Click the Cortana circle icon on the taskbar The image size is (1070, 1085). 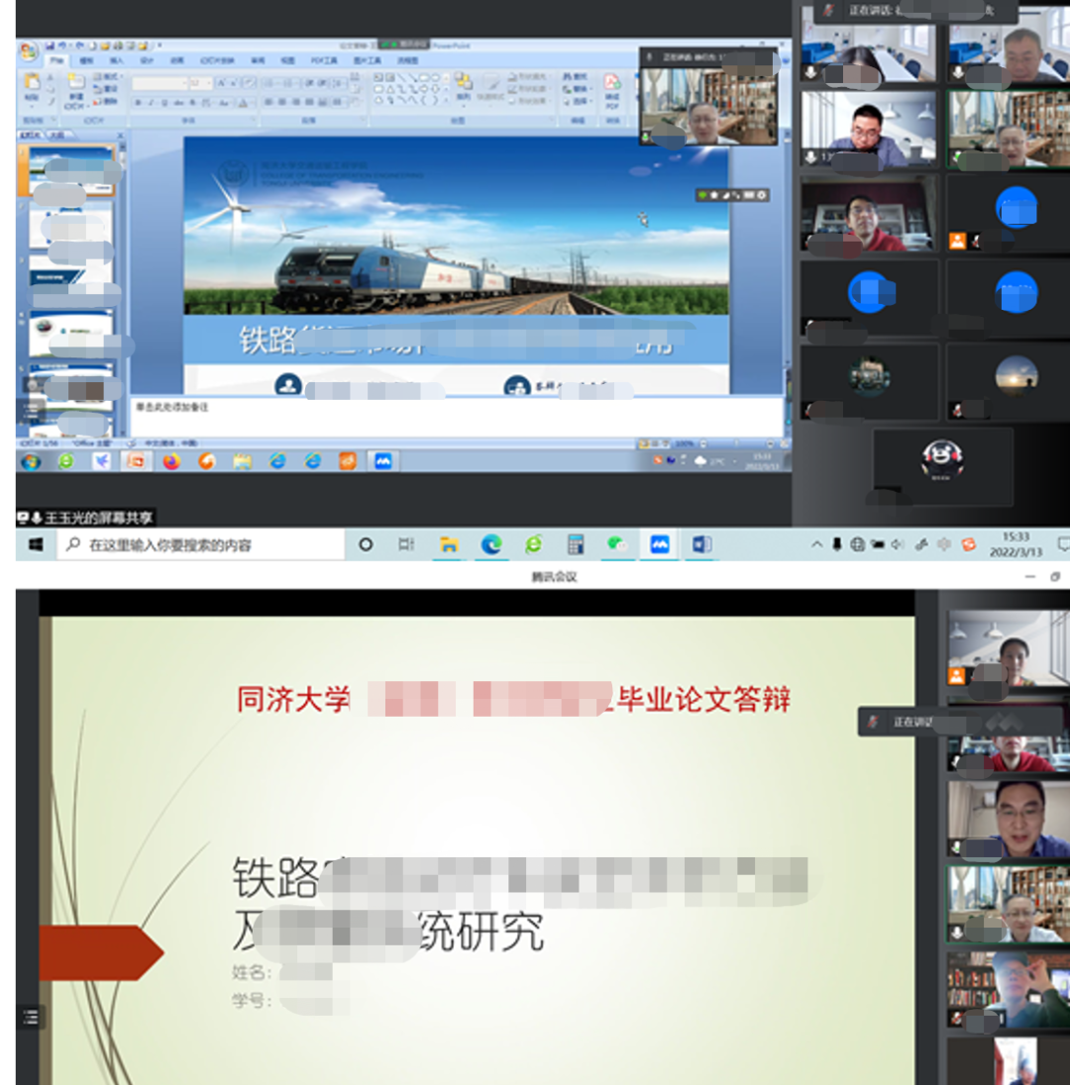coord(366,544)
